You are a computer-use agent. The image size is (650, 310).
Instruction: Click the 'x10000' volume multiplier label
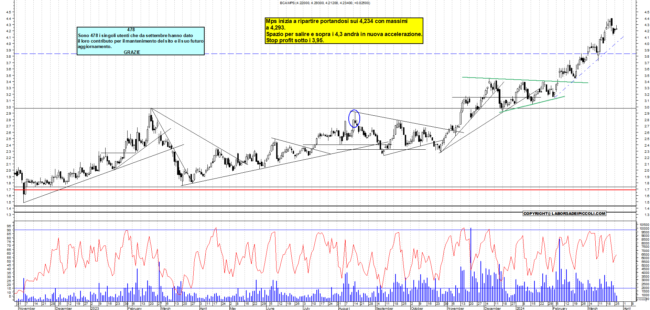click(x=641, y=299)
